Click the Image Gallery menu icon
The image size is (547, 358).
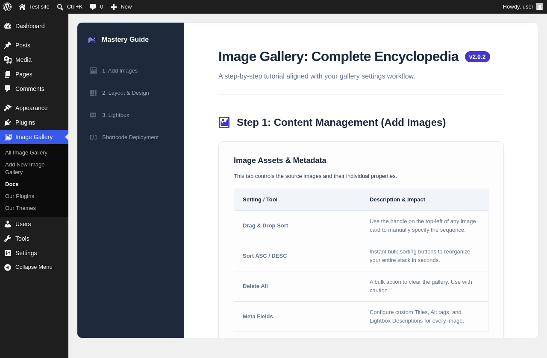point(8,137)
